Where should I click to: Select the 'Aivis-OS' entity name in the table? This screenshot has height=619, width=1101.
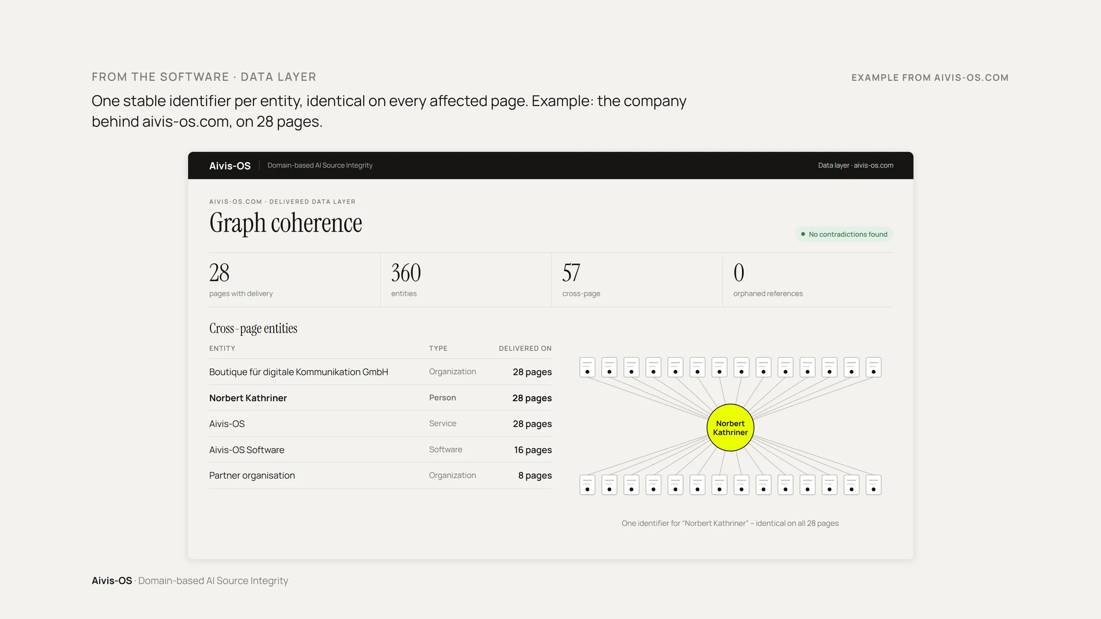click(227, 424)
